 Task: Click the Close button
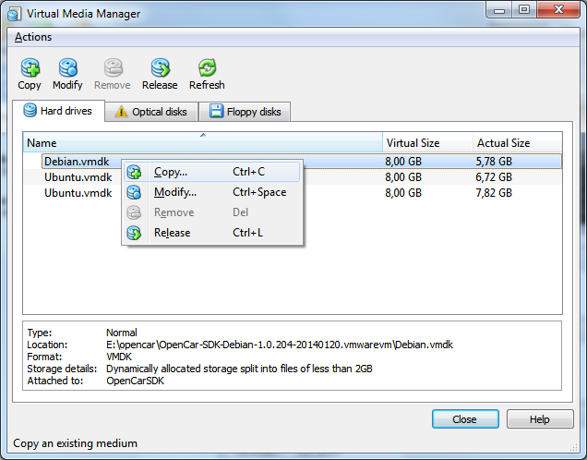point(465,418)
